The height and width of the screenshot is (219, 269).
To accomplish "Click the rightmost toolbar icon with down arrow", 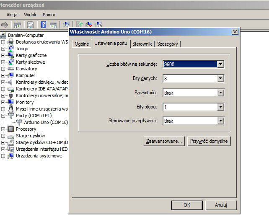I will click(x=98, y=25).
